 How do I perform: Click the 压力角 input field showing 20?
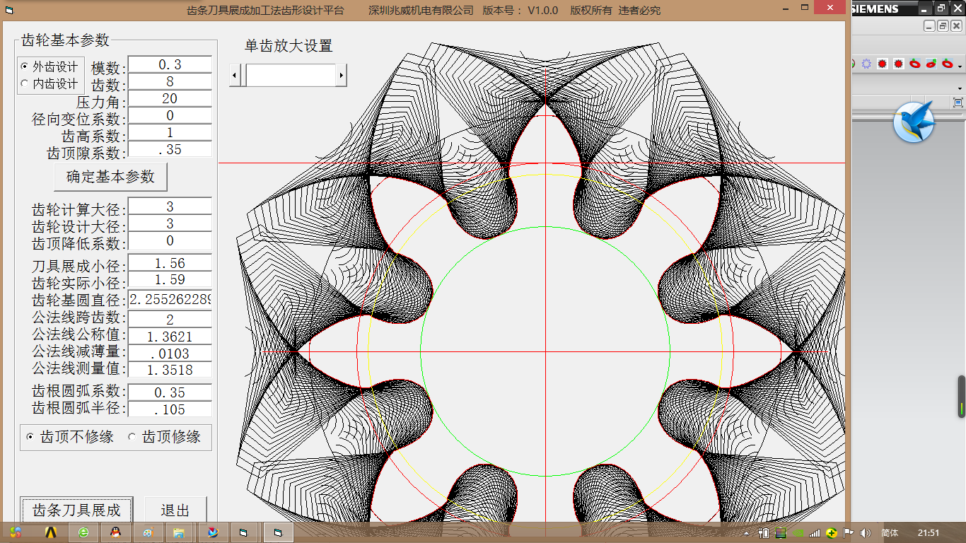pyautogui.click(x=170, y=98)
